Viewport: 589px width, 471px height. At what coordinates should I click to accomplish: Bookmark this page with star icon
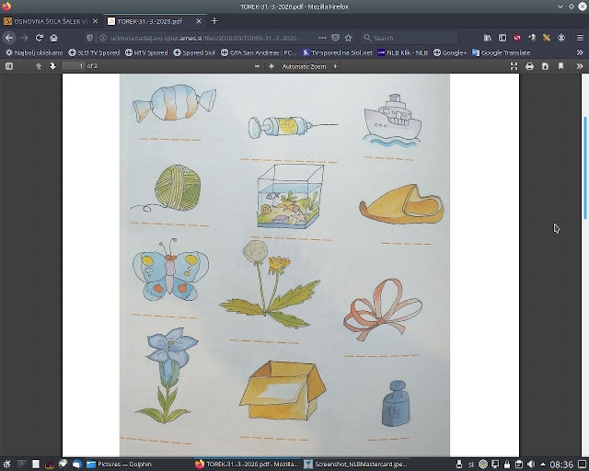[x=348, y=38]
